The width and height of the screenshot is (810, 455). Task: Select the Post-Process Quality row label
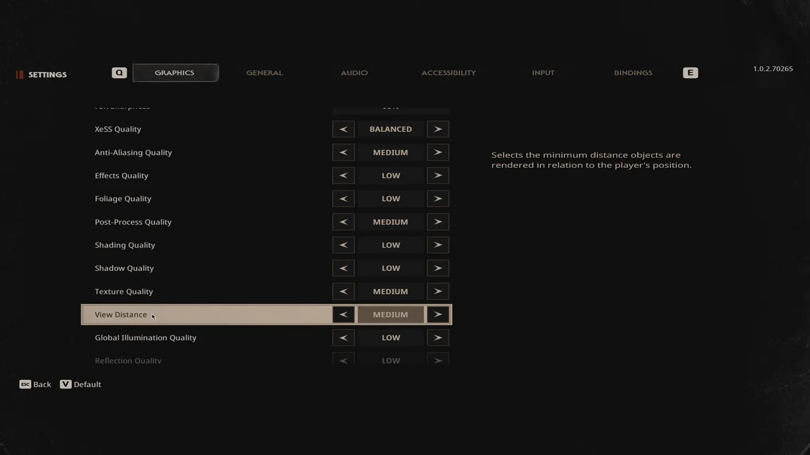tap(133, 222)
